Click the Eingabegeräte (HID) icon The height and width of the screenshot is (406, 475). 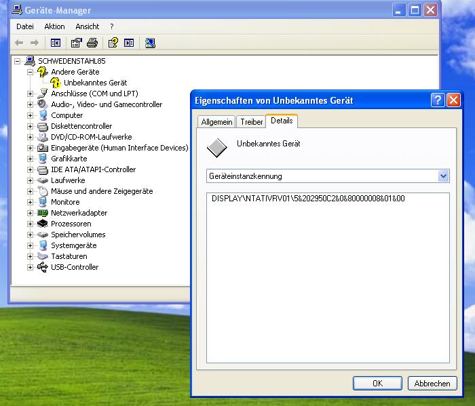(42, 148)
